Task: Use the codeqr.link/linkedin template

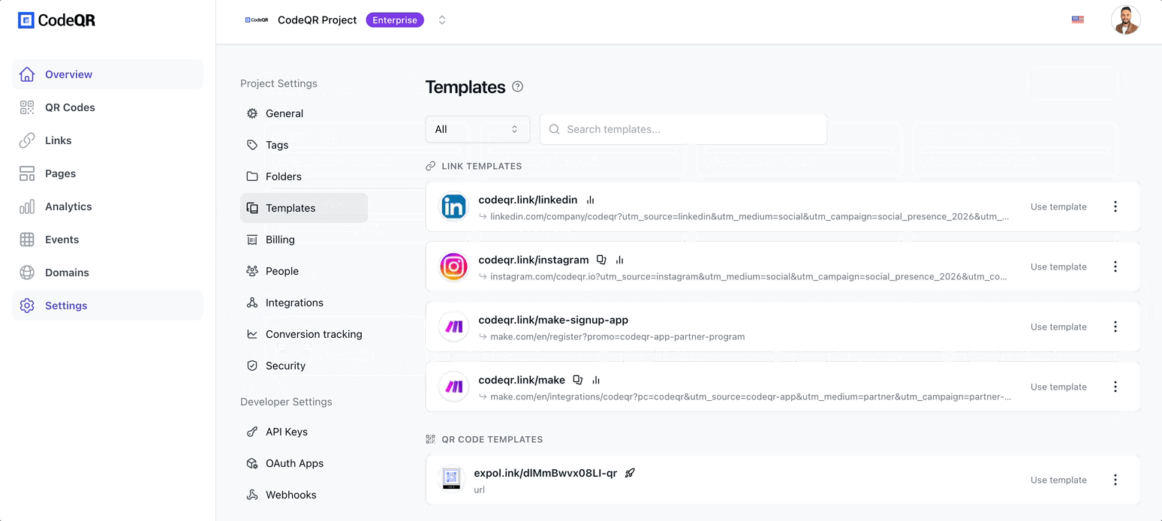Action: point(1058,206)
